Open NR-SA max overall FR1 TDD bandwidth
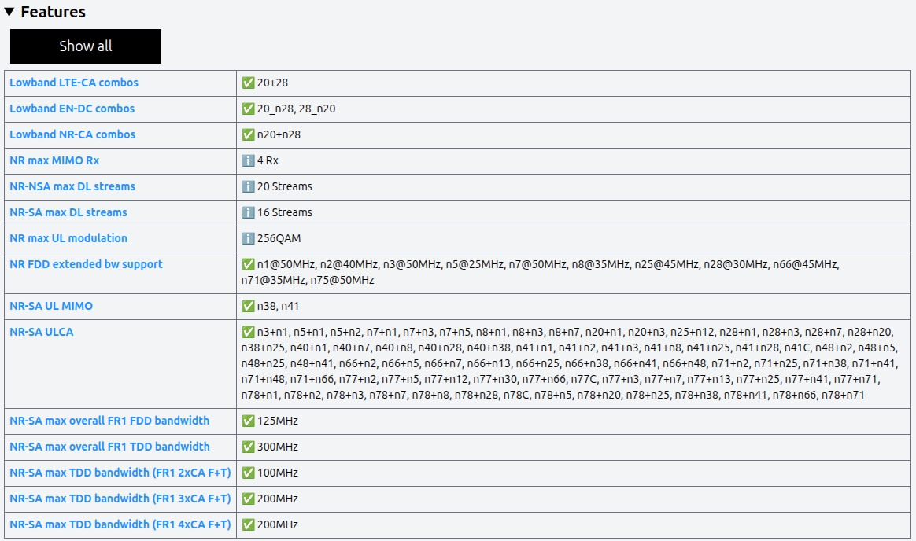 coord(109,447)
